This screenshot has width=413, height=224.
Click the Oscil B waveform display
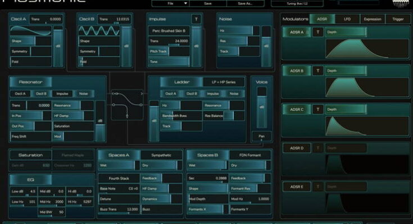pyautogui.click(x=98, y=31)
